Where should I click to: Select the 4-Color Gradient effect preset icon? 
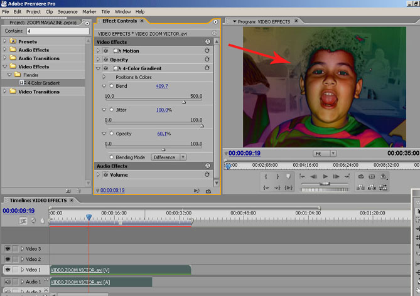(23, 83)
